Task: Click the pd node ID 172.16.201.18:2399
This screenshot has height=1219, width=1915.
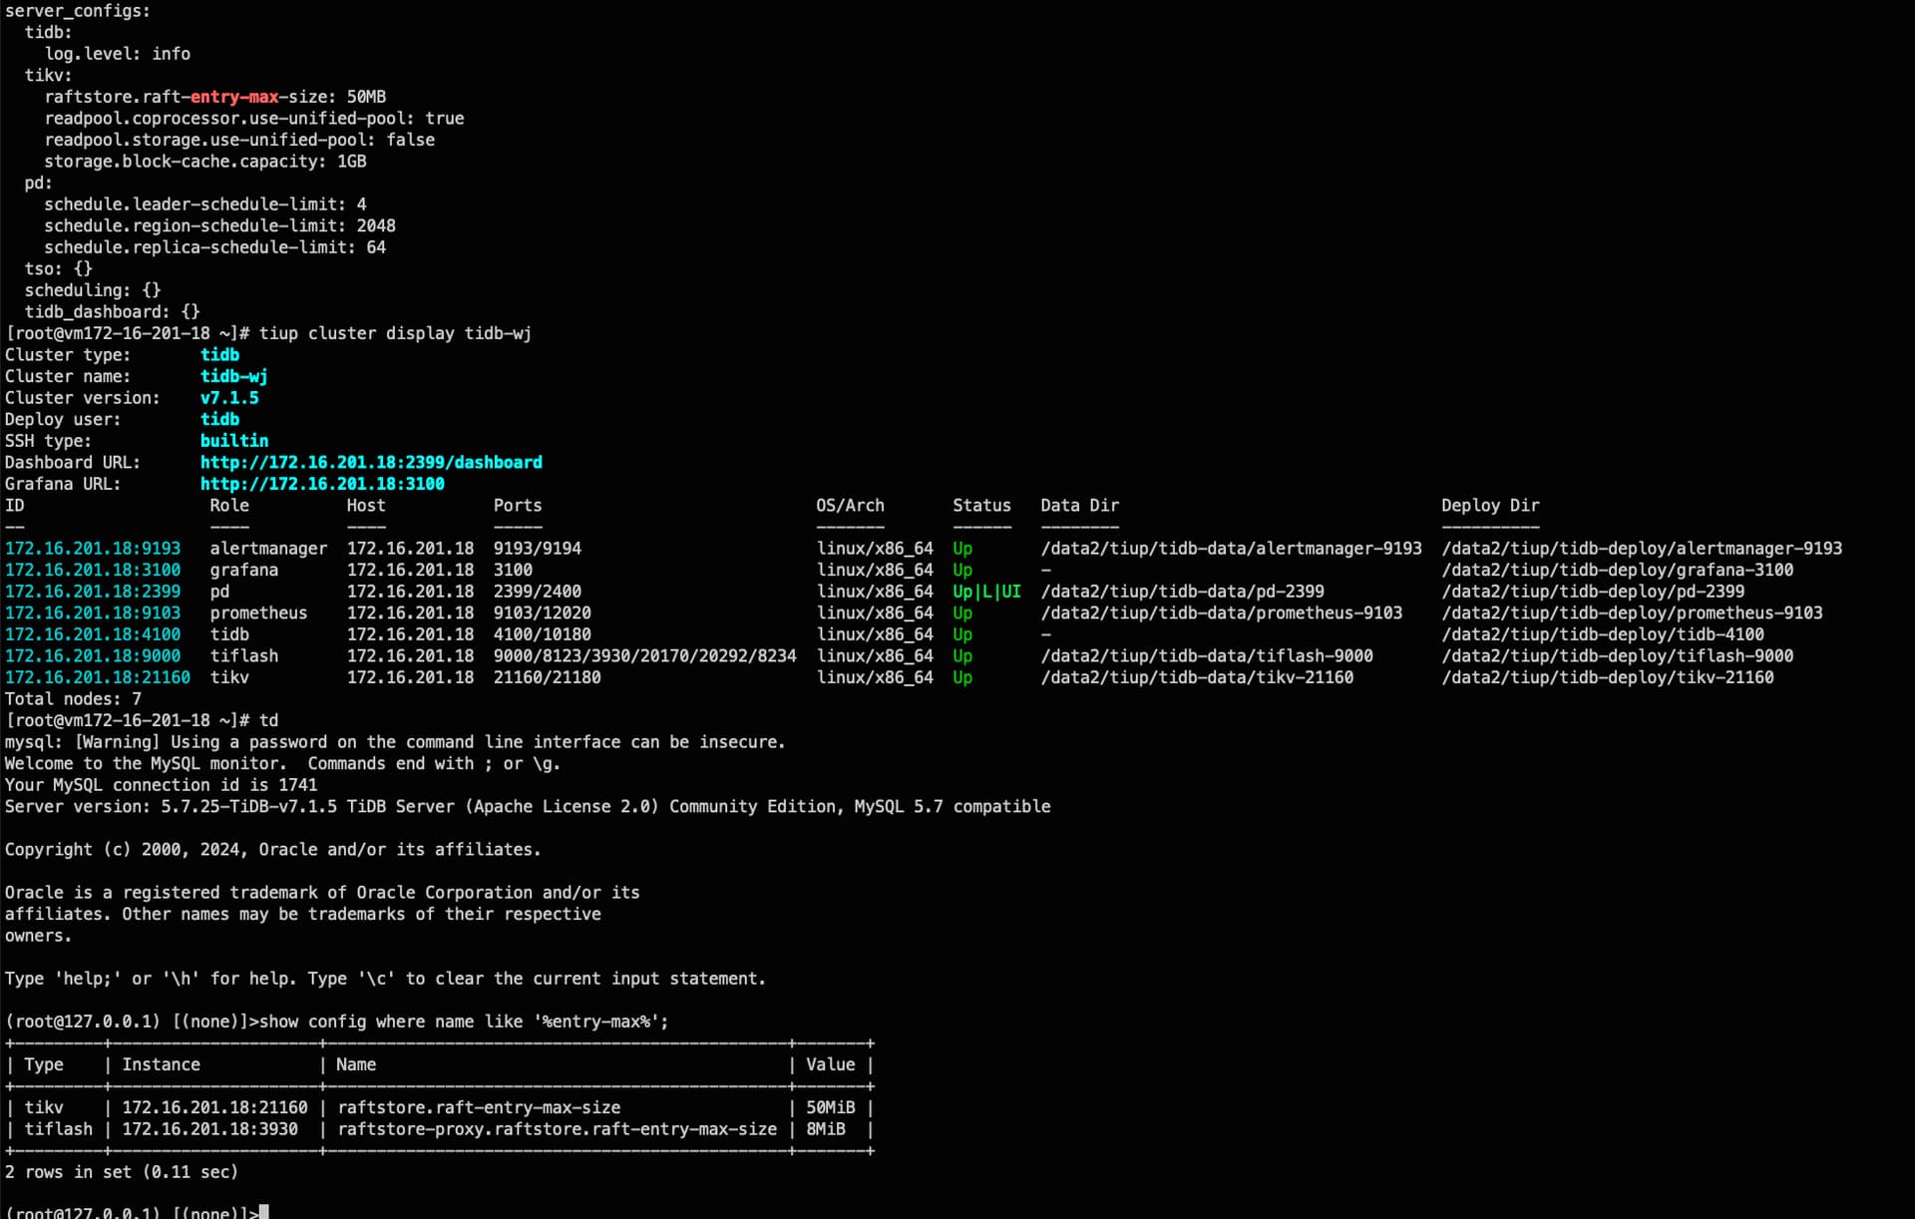Action: click(x=93, y=592)
